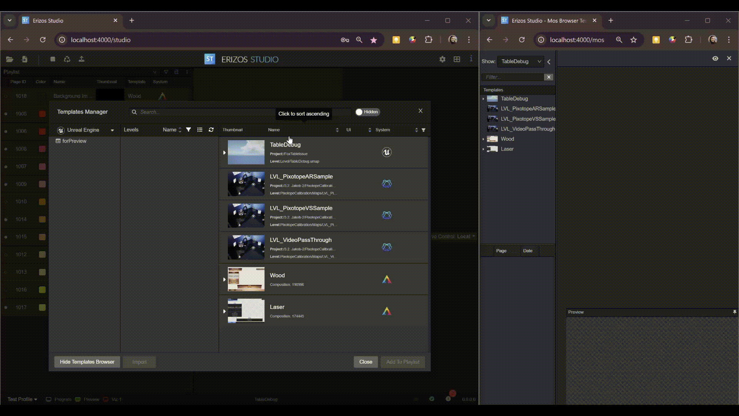
Task: Select the TableDebug template thumbnail
Action: 246,153
